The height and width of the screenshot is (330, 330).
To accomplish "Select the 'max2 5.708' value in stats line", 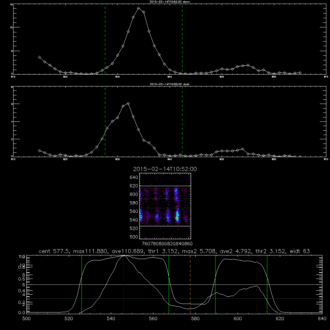I will point(200,251).
